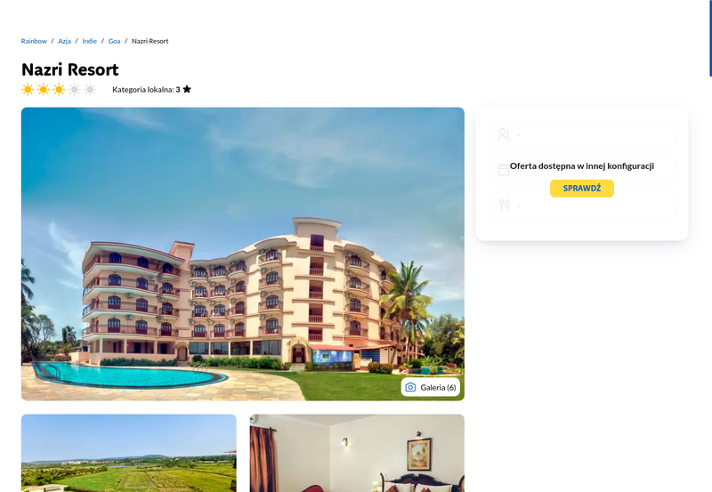
Task: Click the first sun rating icon
Action: [28, 89]
